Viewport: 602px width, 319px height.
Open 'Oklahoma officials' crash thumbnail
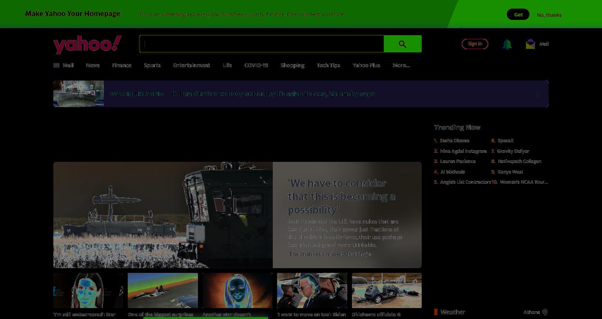pyautogui.click(x=387, y=290)
